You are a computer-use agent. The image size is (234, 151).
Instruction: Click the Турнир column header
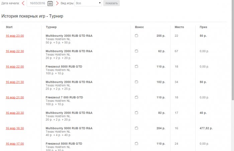51,27
